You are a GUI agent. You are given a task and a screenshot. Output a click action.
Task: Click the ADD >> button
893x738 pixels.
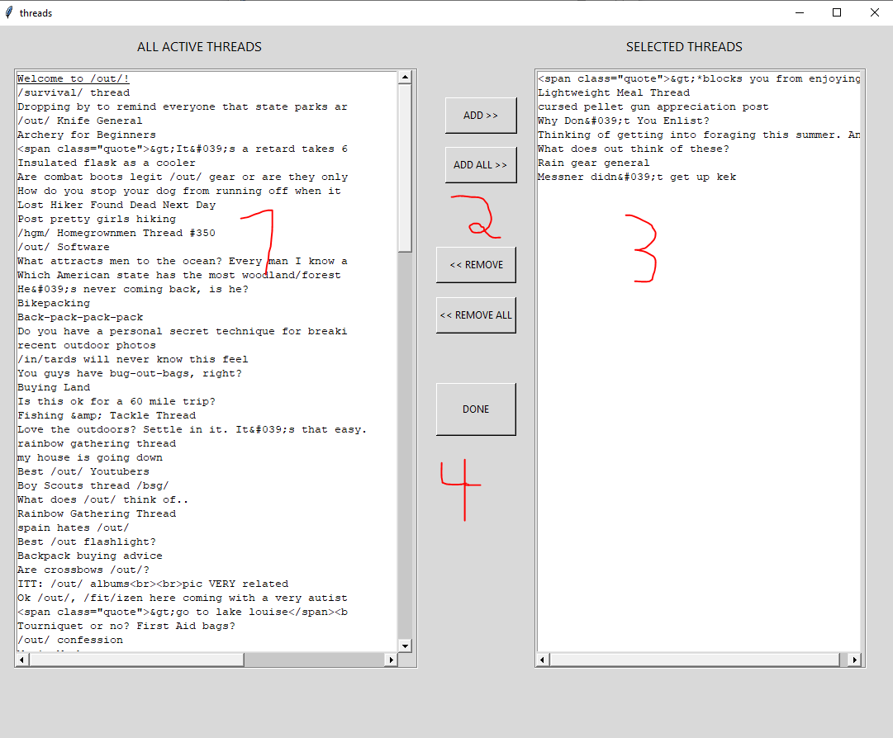click(x=480, y=116)
